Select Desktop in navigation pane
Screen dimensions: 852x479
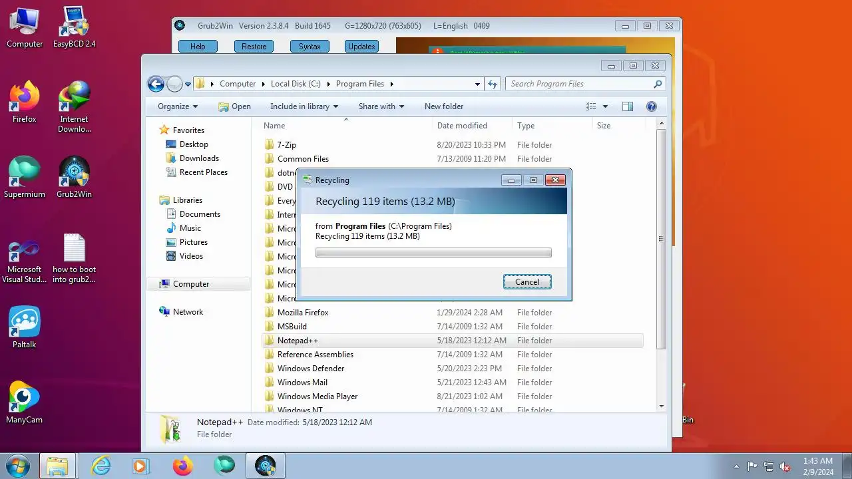click(x=194, y=144)
